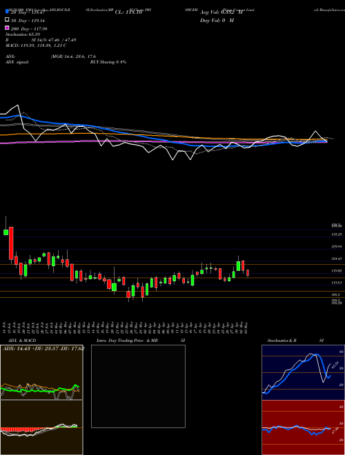The height and width of the screenshot is (455, 345).
Task: Click the blue 20 Day legend swatch
Action: (8, 12)
